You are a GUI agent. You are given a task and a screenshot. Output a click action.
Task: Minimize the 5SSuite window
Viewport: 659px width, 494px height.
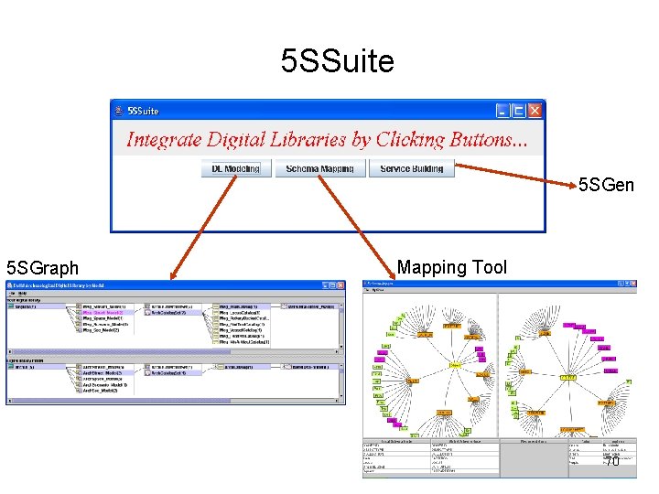[x=502, y=111]
